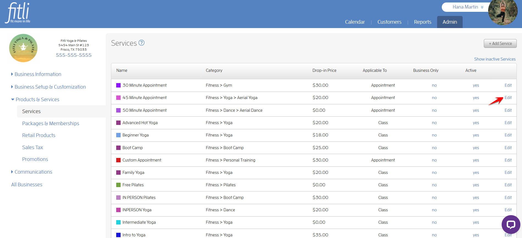522x238 pixels.
Task: Open the Services help question-mark icon
Action: click(141, 43)
